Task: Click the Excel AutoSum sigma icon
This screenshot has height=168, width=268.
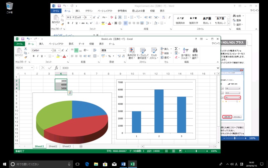Action: tap(176, 49)
